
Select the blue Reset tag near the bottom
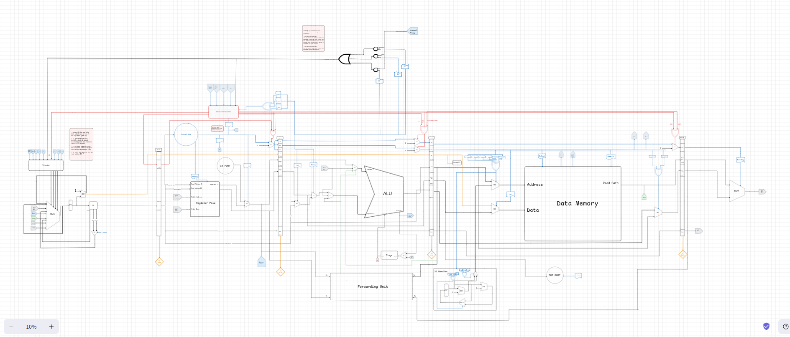[x=261, y=262]
